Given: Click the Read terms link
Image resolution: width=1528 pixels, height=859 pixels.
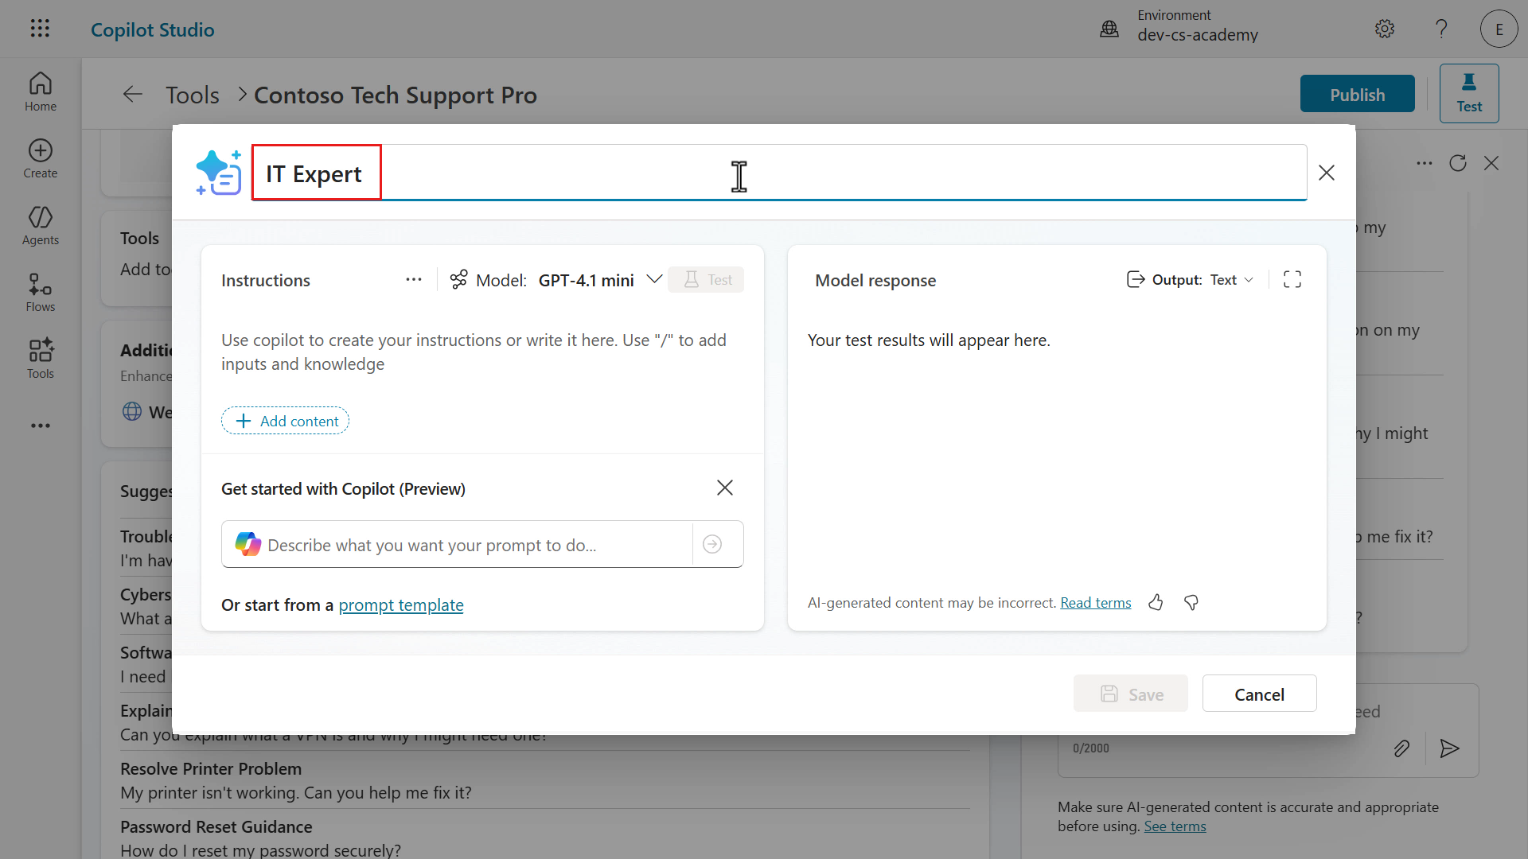Looking at the screenshot, I should coord(1095,603).
